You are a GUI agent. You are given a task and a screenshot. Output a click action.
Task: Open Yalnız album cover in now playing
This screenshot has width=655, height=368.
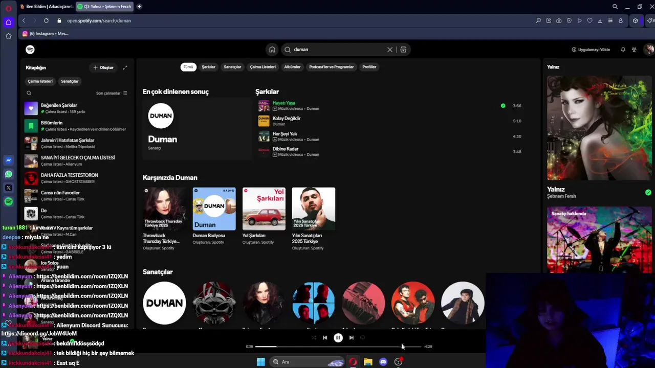[x=599, y=128]
